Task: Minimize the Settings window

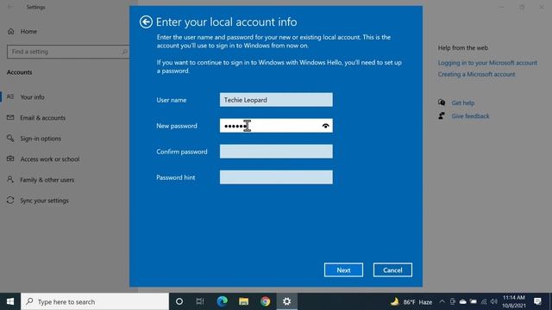Action: [502, 7]
